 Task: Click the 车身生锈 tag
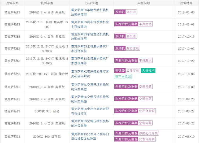click(145, 24)
